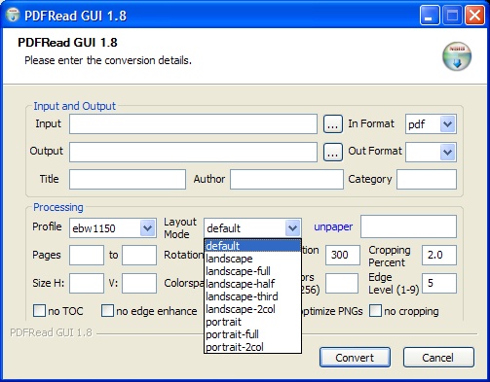Click the Pages 'to' end field
Image resolution: width=490 pixels, height=382 pixels.
pos(139,255)
